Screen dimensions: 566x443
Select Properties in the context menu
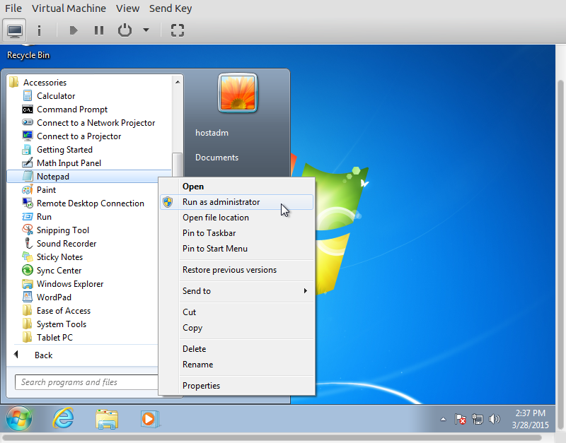click(x=201, y=386)
